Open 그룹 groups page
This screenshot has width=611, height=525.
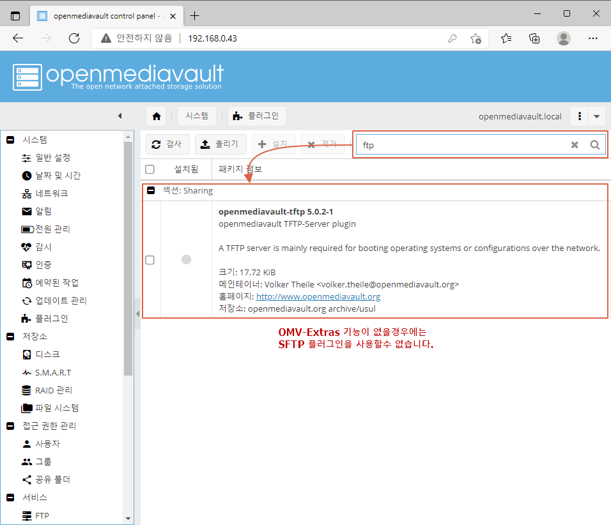(36, 462)
